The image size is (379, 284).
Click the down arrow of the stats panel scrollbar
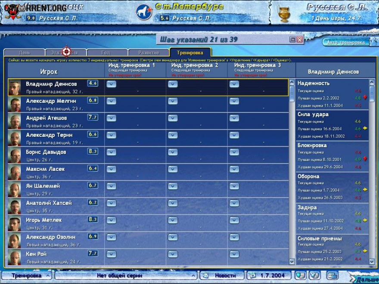(372, 262)
